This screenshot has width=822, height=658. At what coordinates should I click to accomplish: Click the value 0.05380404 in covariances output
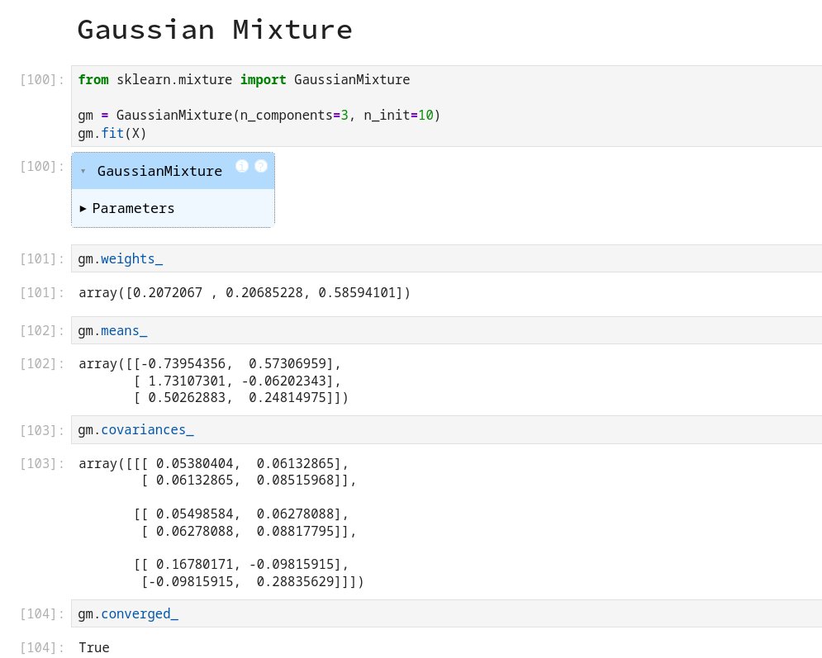tap(194, 464)
